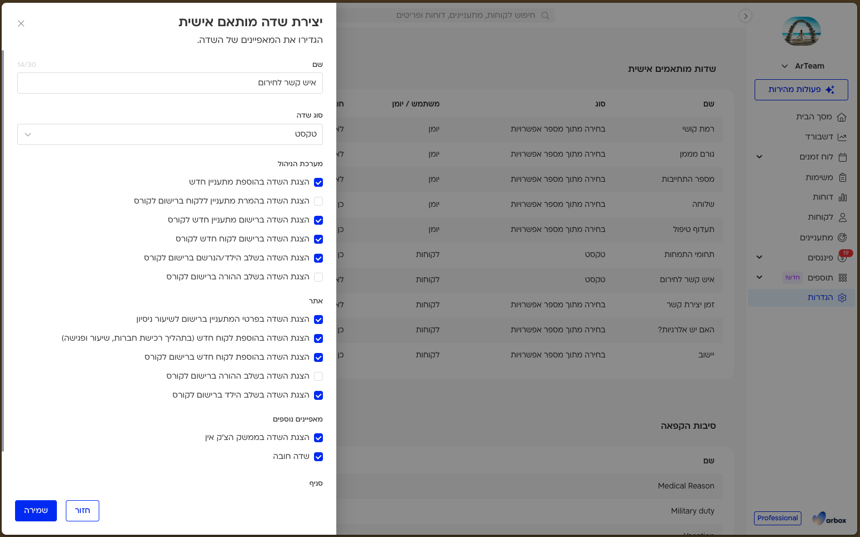Select the רמת קושי row name
The height and width of the screenshot is (537, 860).
(698, 129)
